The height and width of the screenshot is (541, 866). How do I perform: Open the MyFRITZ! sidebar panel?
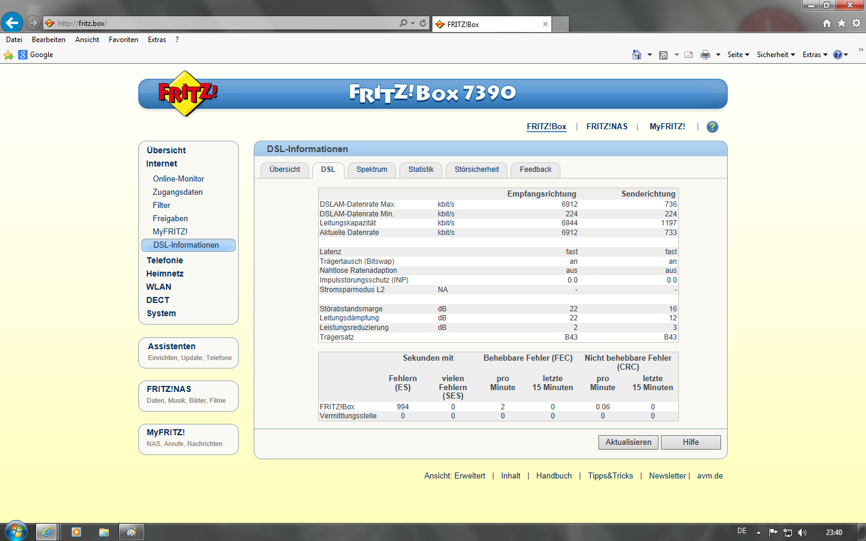point(188,439)
